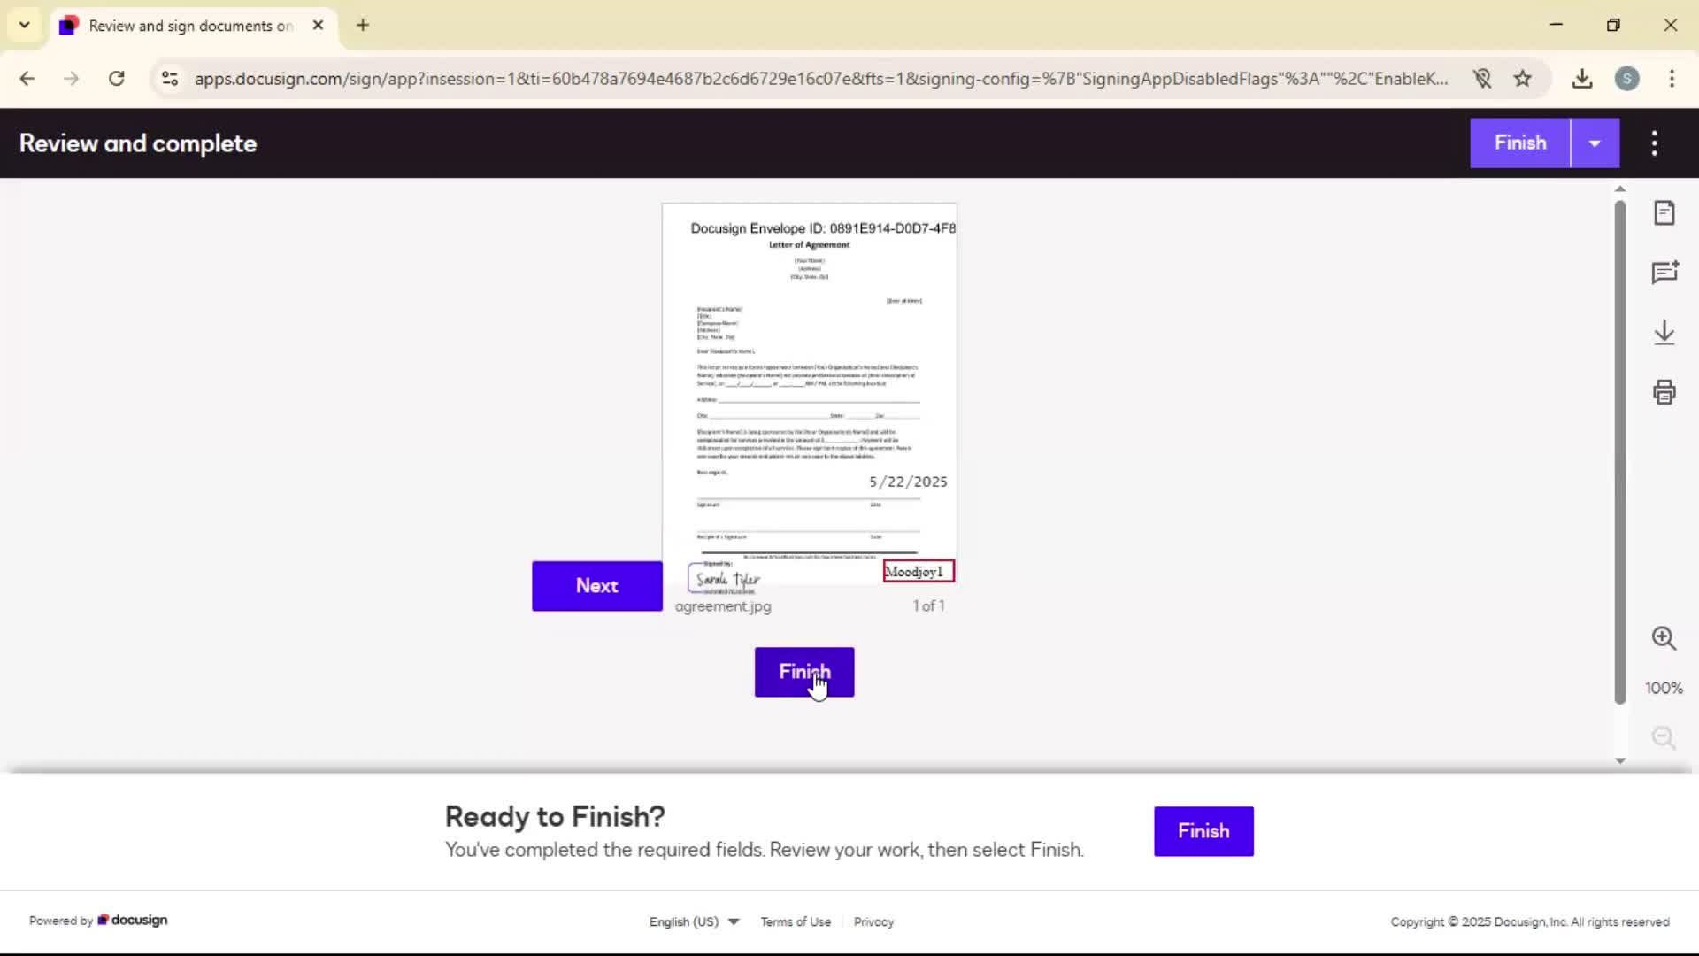
Task: Click the Moodjoy1 text field on document
Action: pyautogui.click(x=919, y=572)
